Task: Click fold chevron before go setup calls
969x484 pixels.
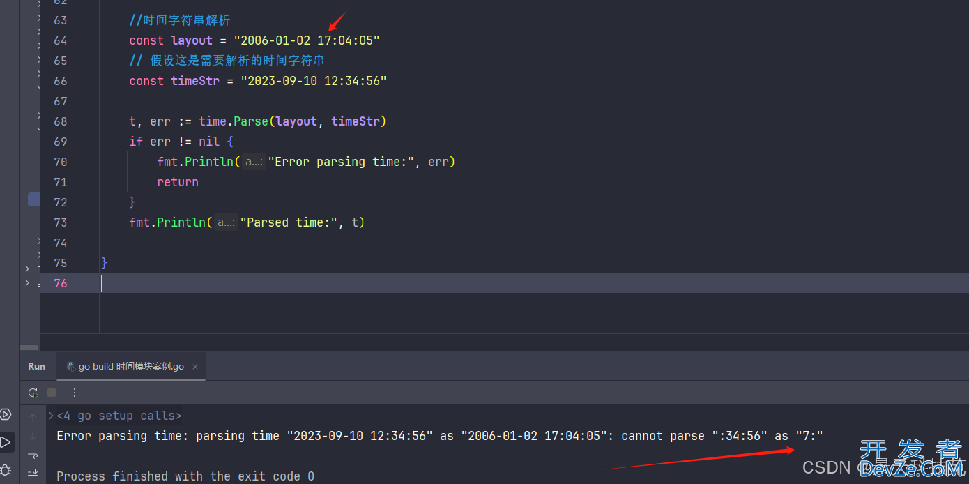Action: pos(51,416)
